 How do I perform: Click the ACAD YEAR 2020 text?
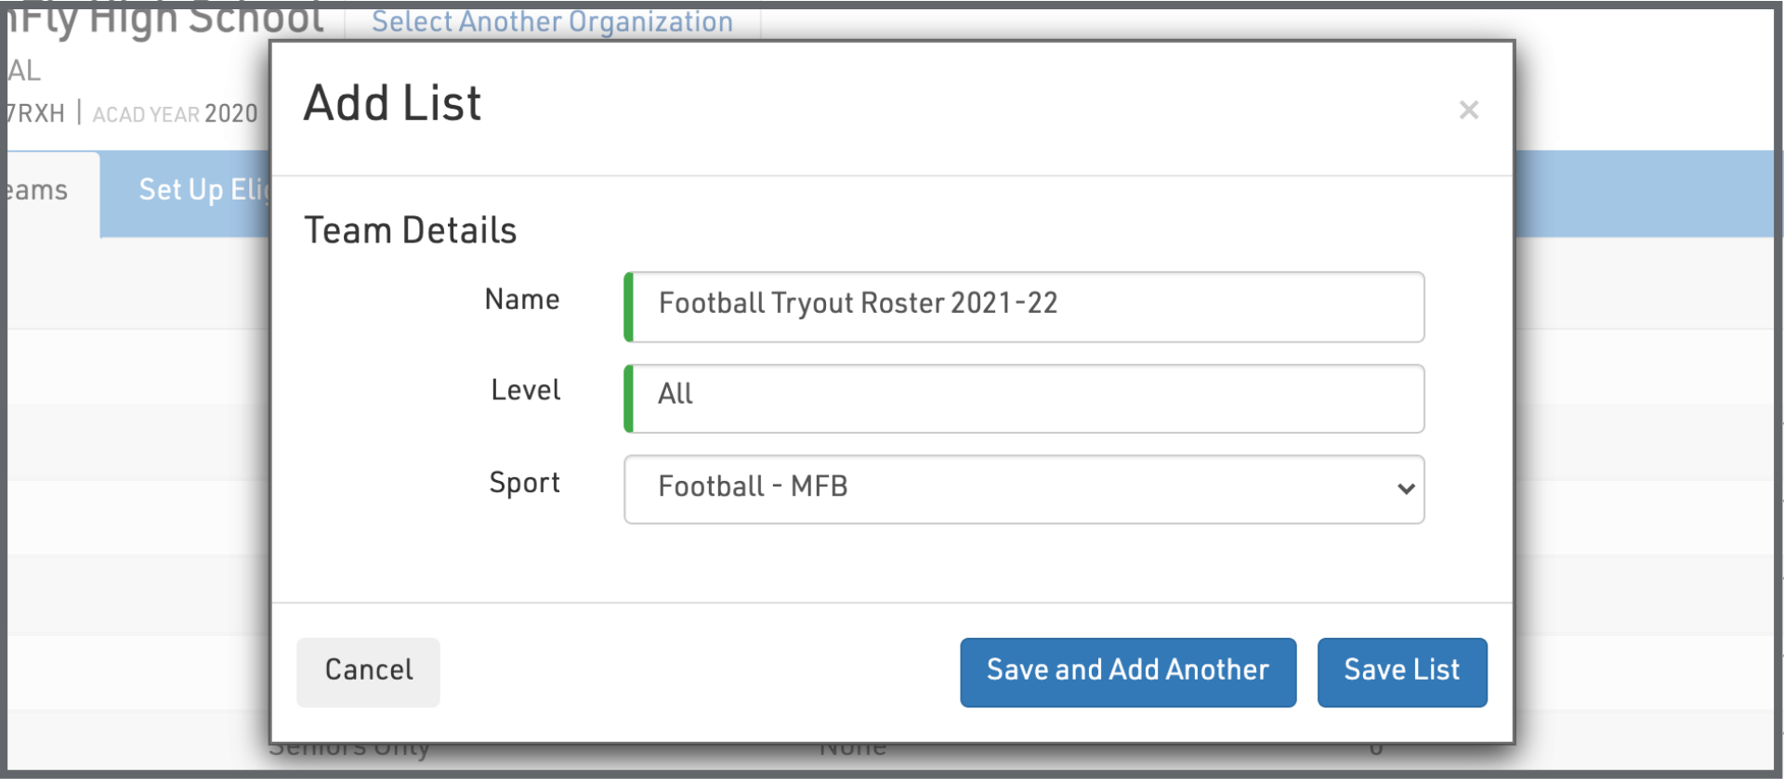pyautogui.click(x=175, y=114)
